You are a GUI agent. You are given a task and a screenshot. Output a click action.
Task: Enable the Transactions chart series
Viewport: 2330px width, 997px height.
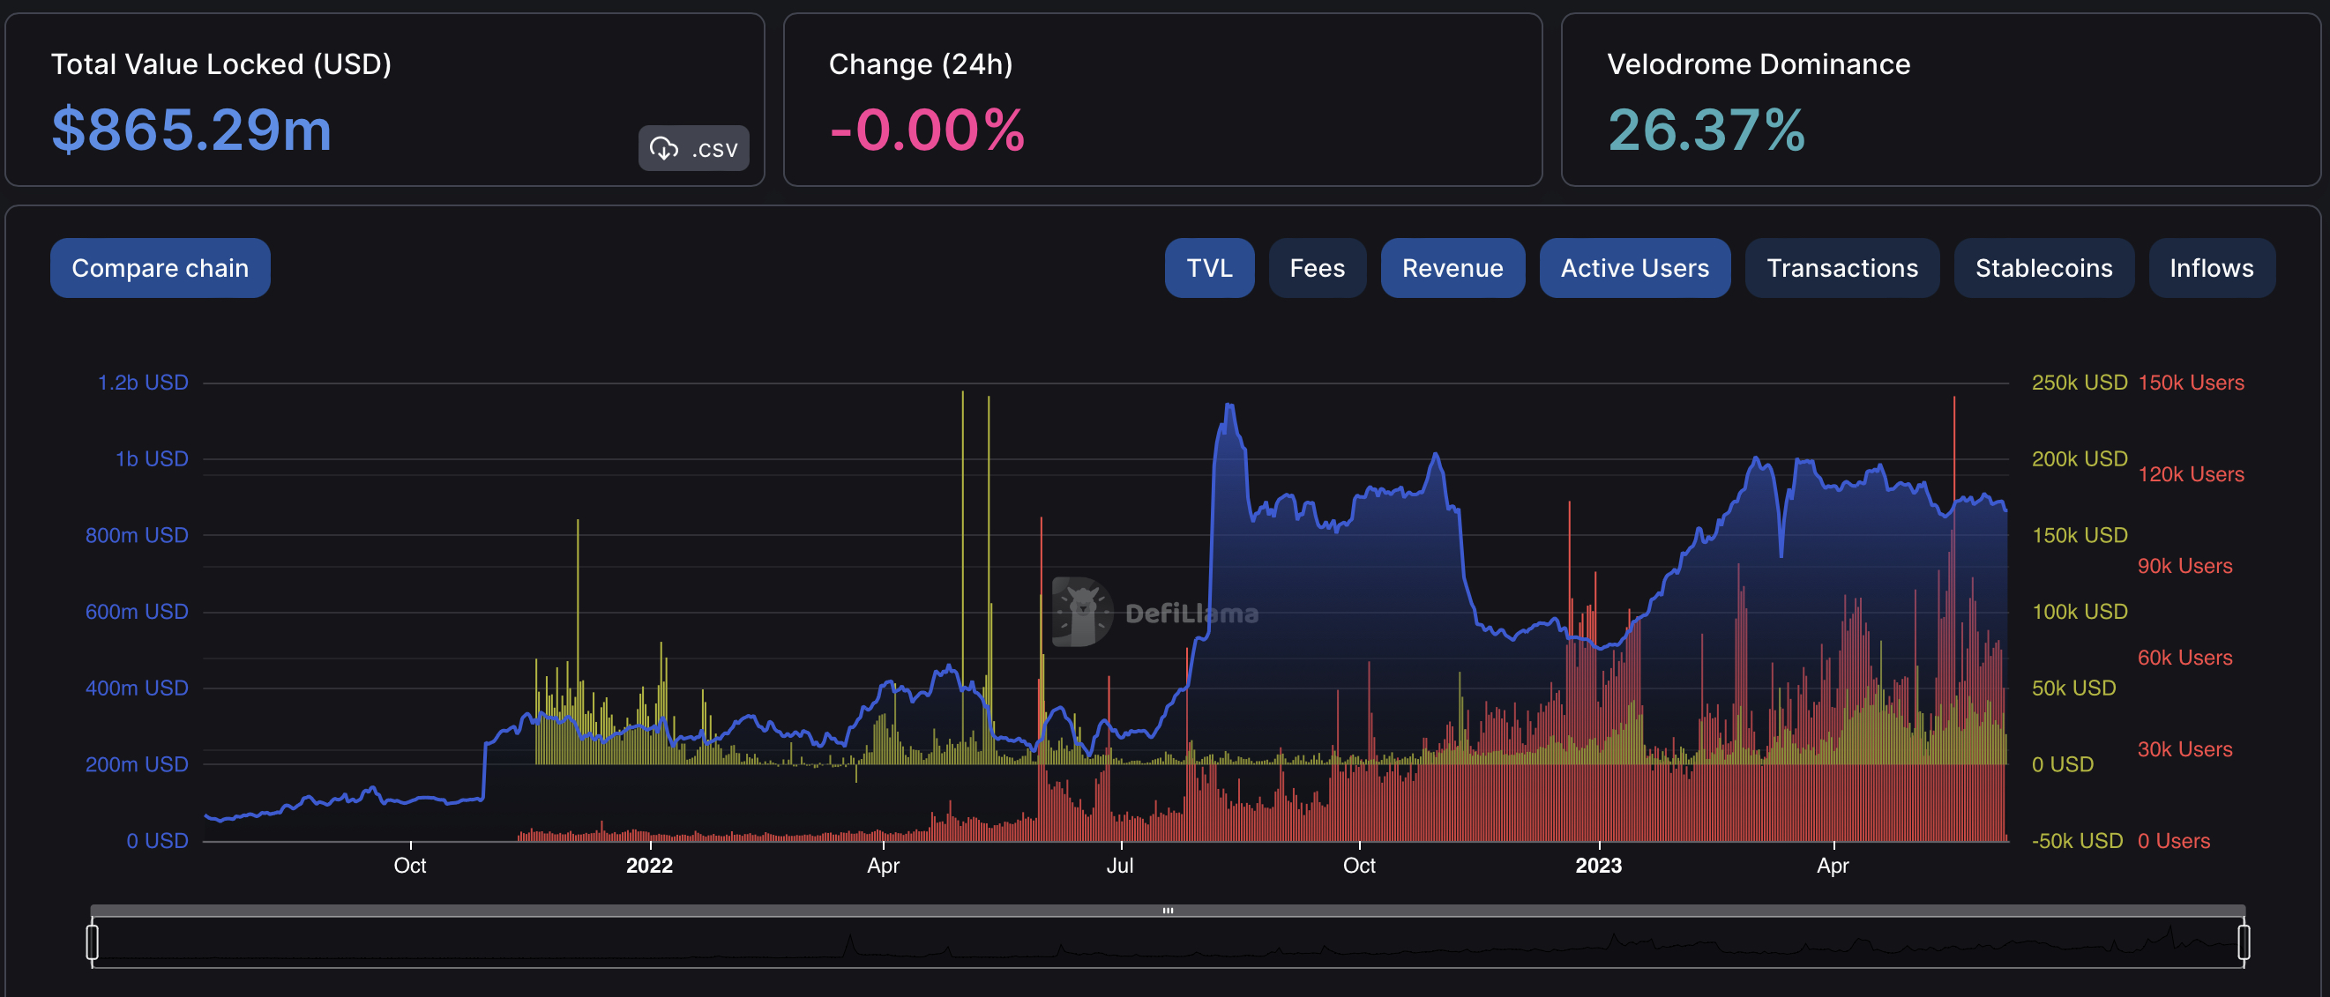tap(1842, 269)
